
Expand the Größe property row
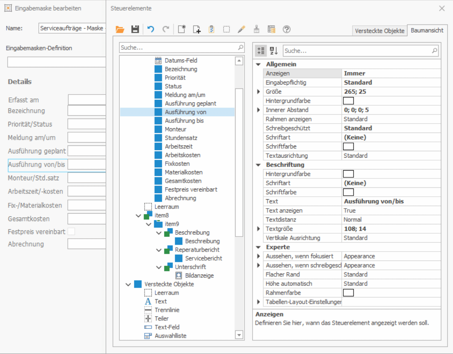pyautogui.click(x=259, y=92)
